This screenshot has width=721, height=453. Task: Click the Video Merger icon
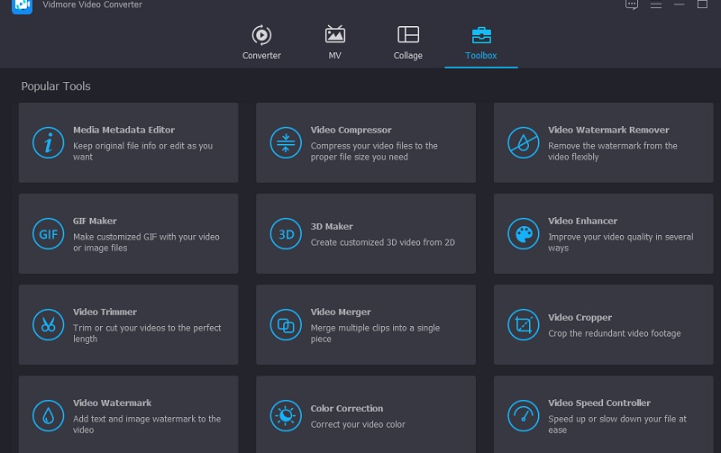[286, 325]
